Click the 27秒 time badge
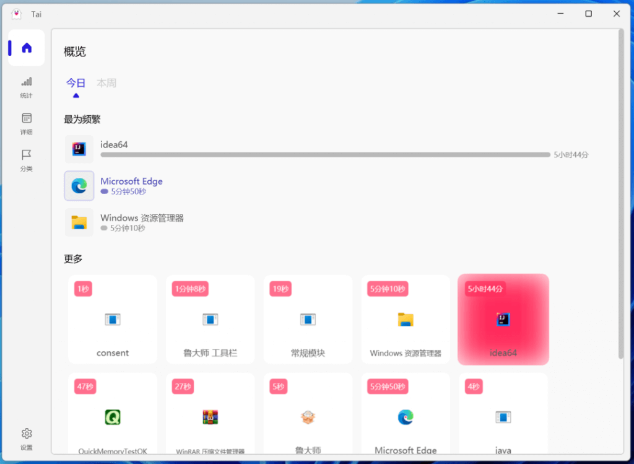 point(183,387)
